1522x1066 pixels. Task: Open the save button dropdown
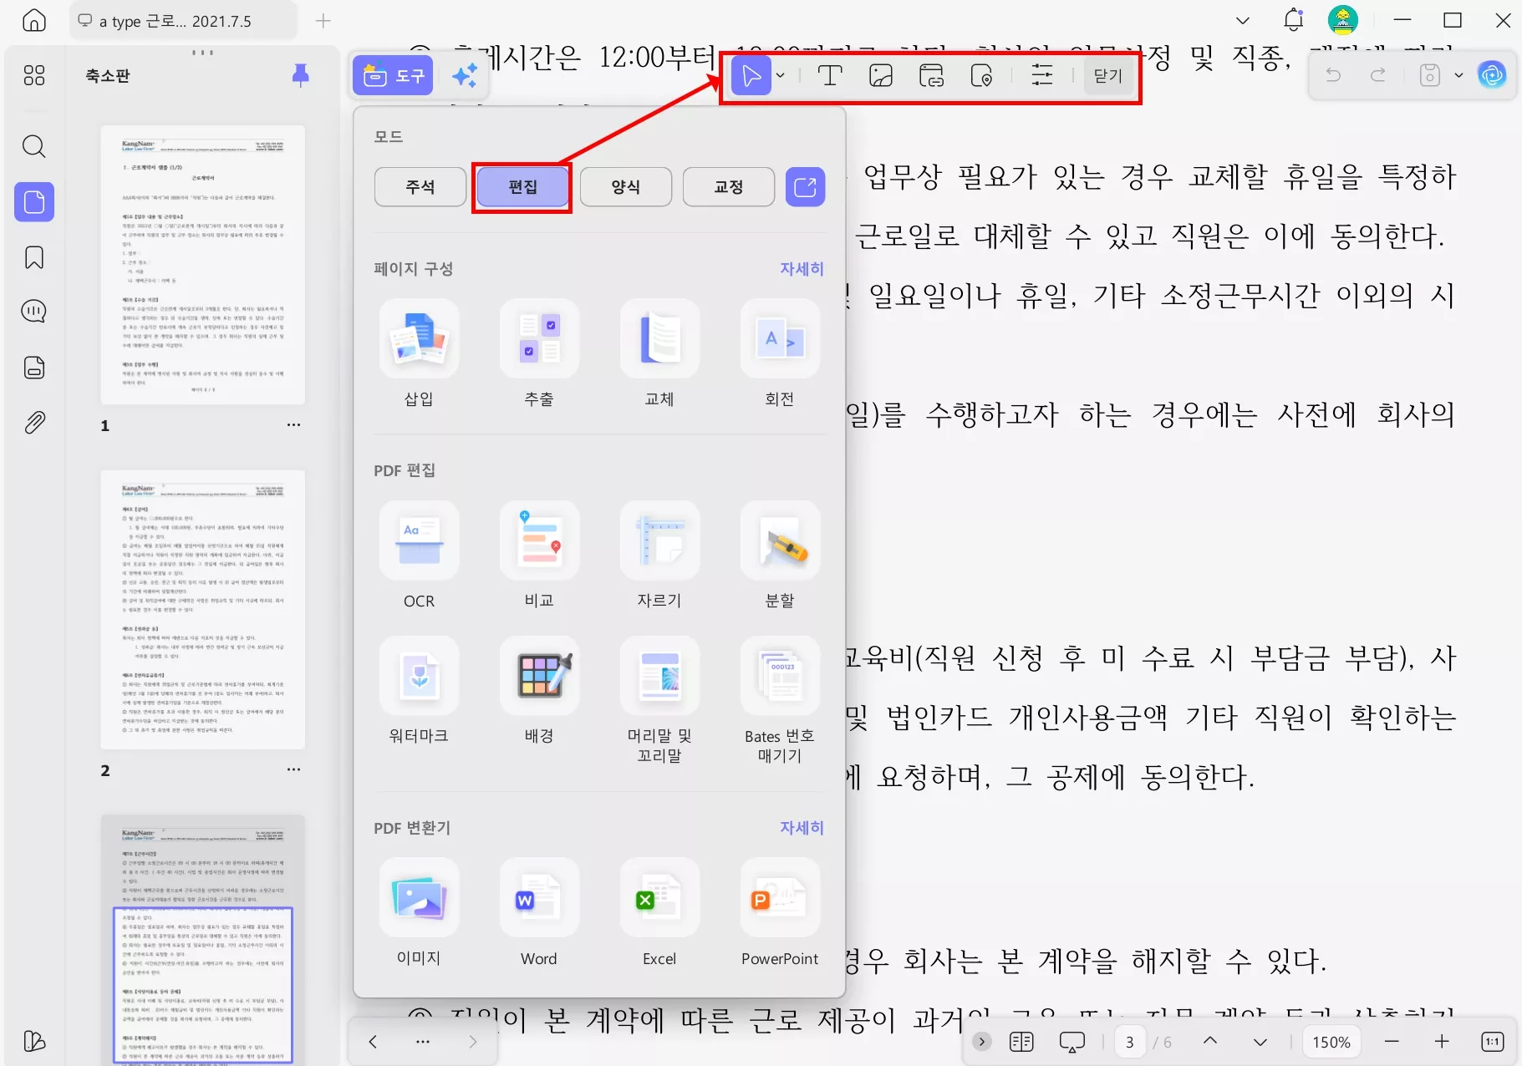1458,75
